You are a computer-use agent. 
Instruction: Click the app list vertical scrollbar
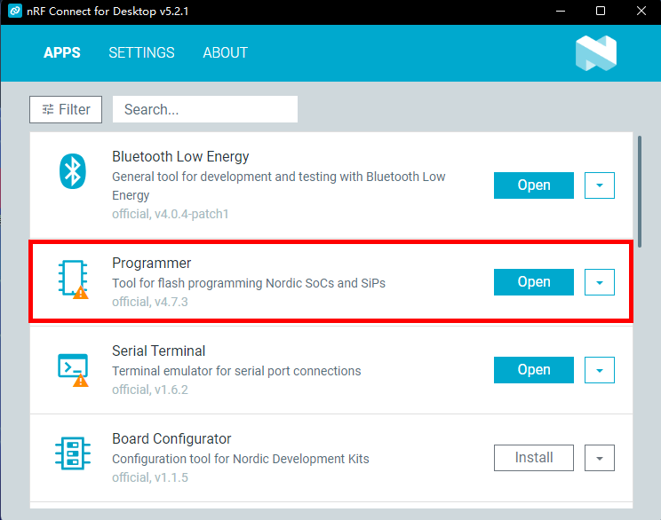(640, 192)
